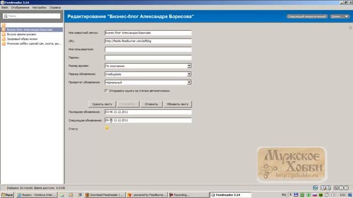The width and height of the screenshot is (353, 198).
Task: Open the Отображение menu
Action: click(20, 7)
